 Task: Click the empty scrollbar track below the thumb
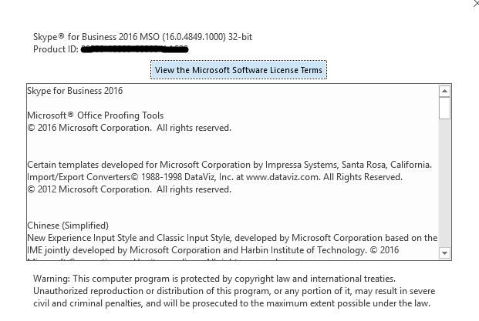pos(444,183)
